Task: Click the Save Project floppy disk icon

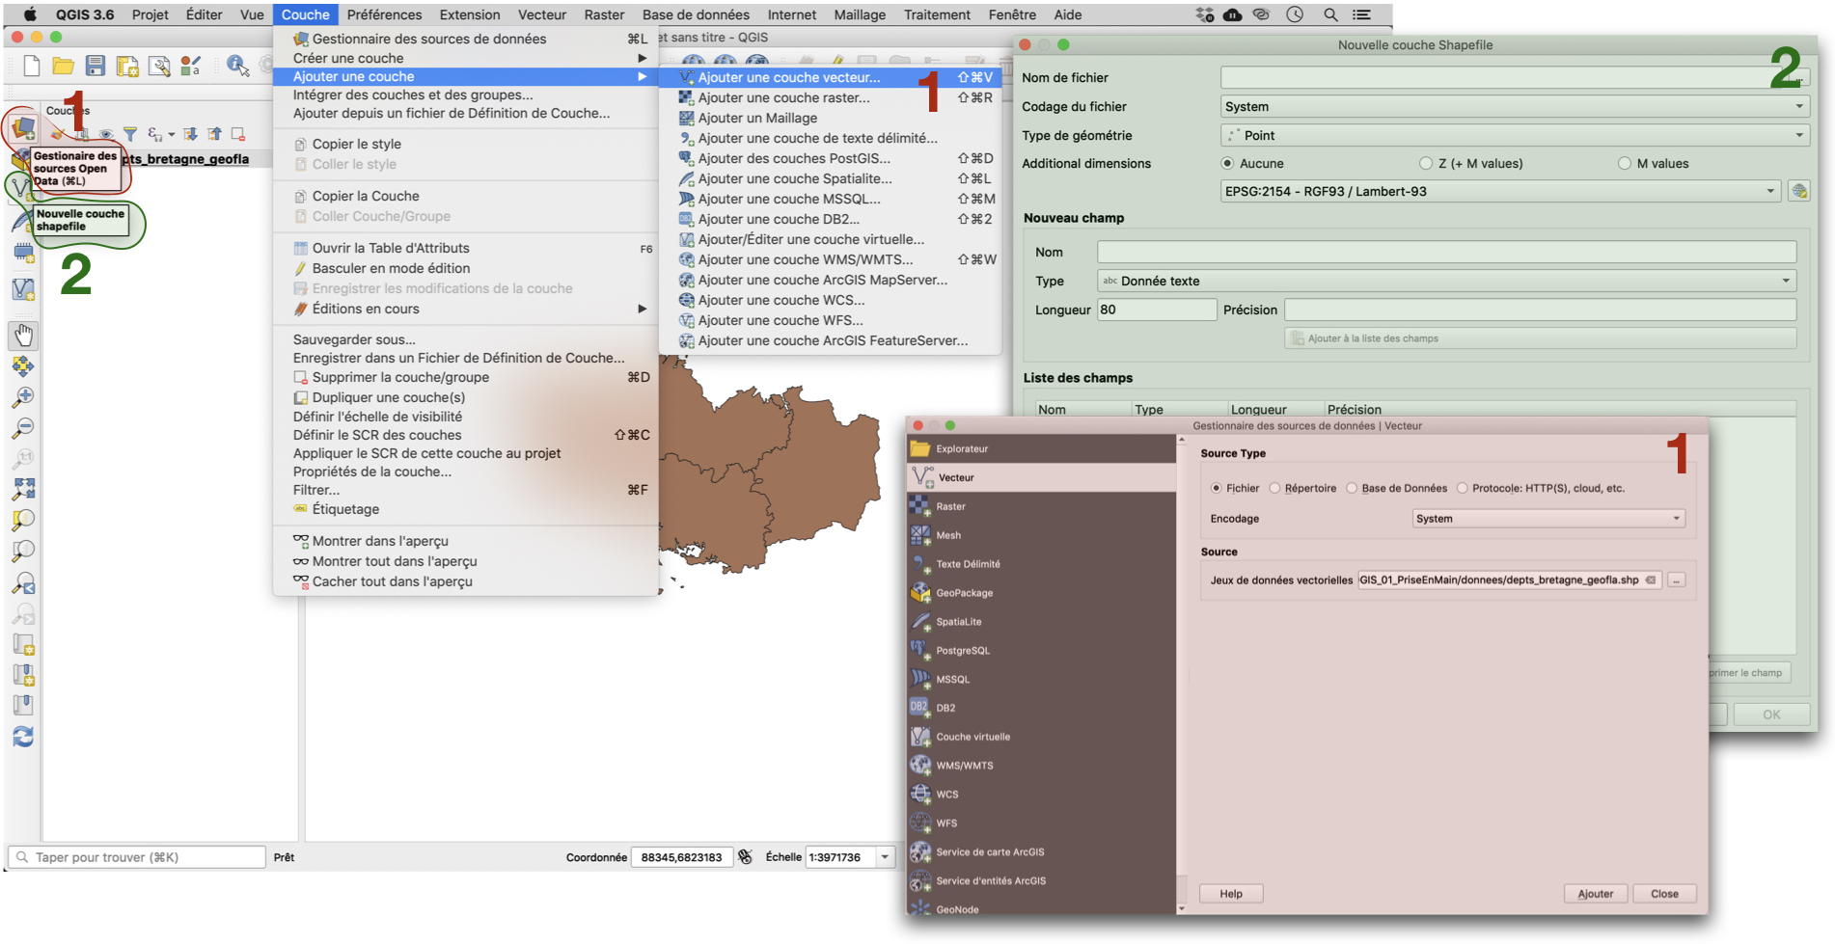Action: [x=95, y=66]
